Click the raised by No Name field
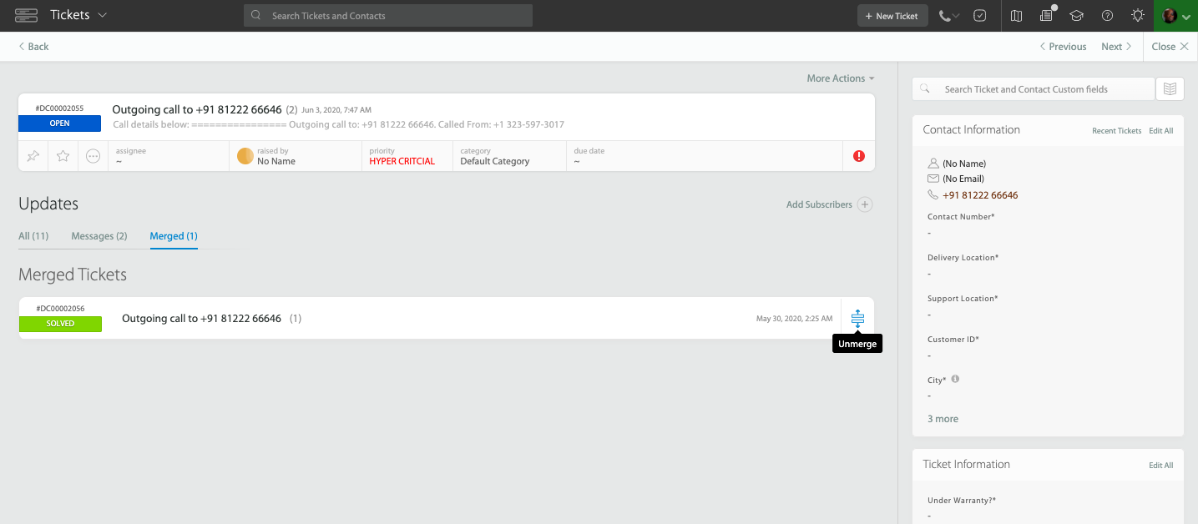This screenshot has width=1198, height=524. coord(296,156)
